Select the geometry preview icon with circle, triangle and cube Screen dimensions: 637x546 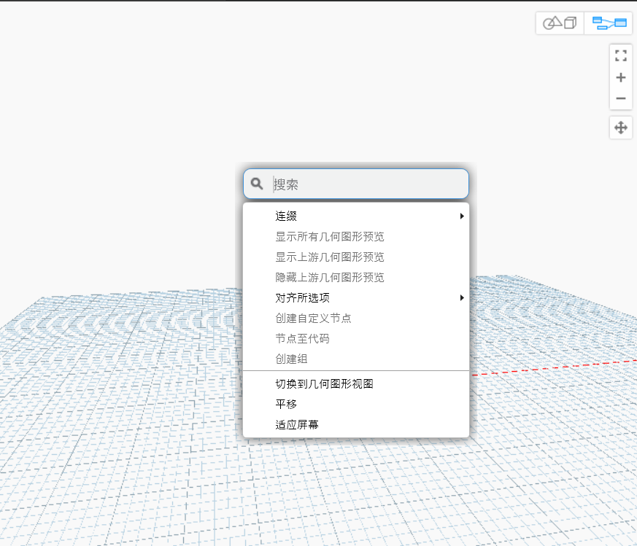559,23
